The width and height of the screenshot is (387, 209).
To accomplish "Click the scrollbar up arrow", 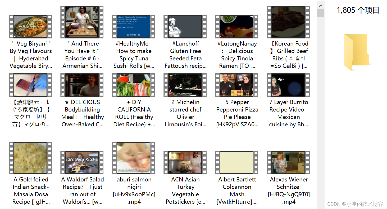I will tap(321, 5).
